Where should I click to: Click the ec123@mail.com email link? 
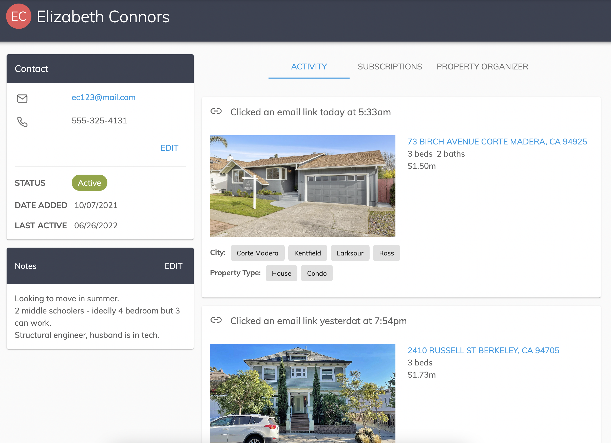(104, 97)
